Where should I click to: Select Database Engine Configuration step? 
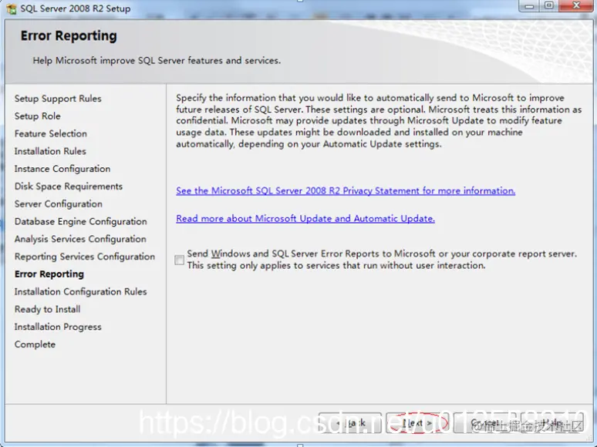[x=81, y=221]
